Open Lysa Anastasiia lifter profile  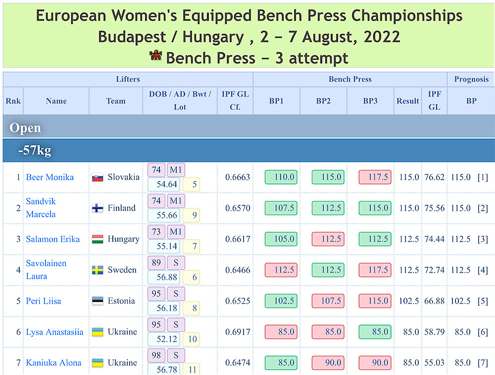pyautogui.click(x=54, y=332)
